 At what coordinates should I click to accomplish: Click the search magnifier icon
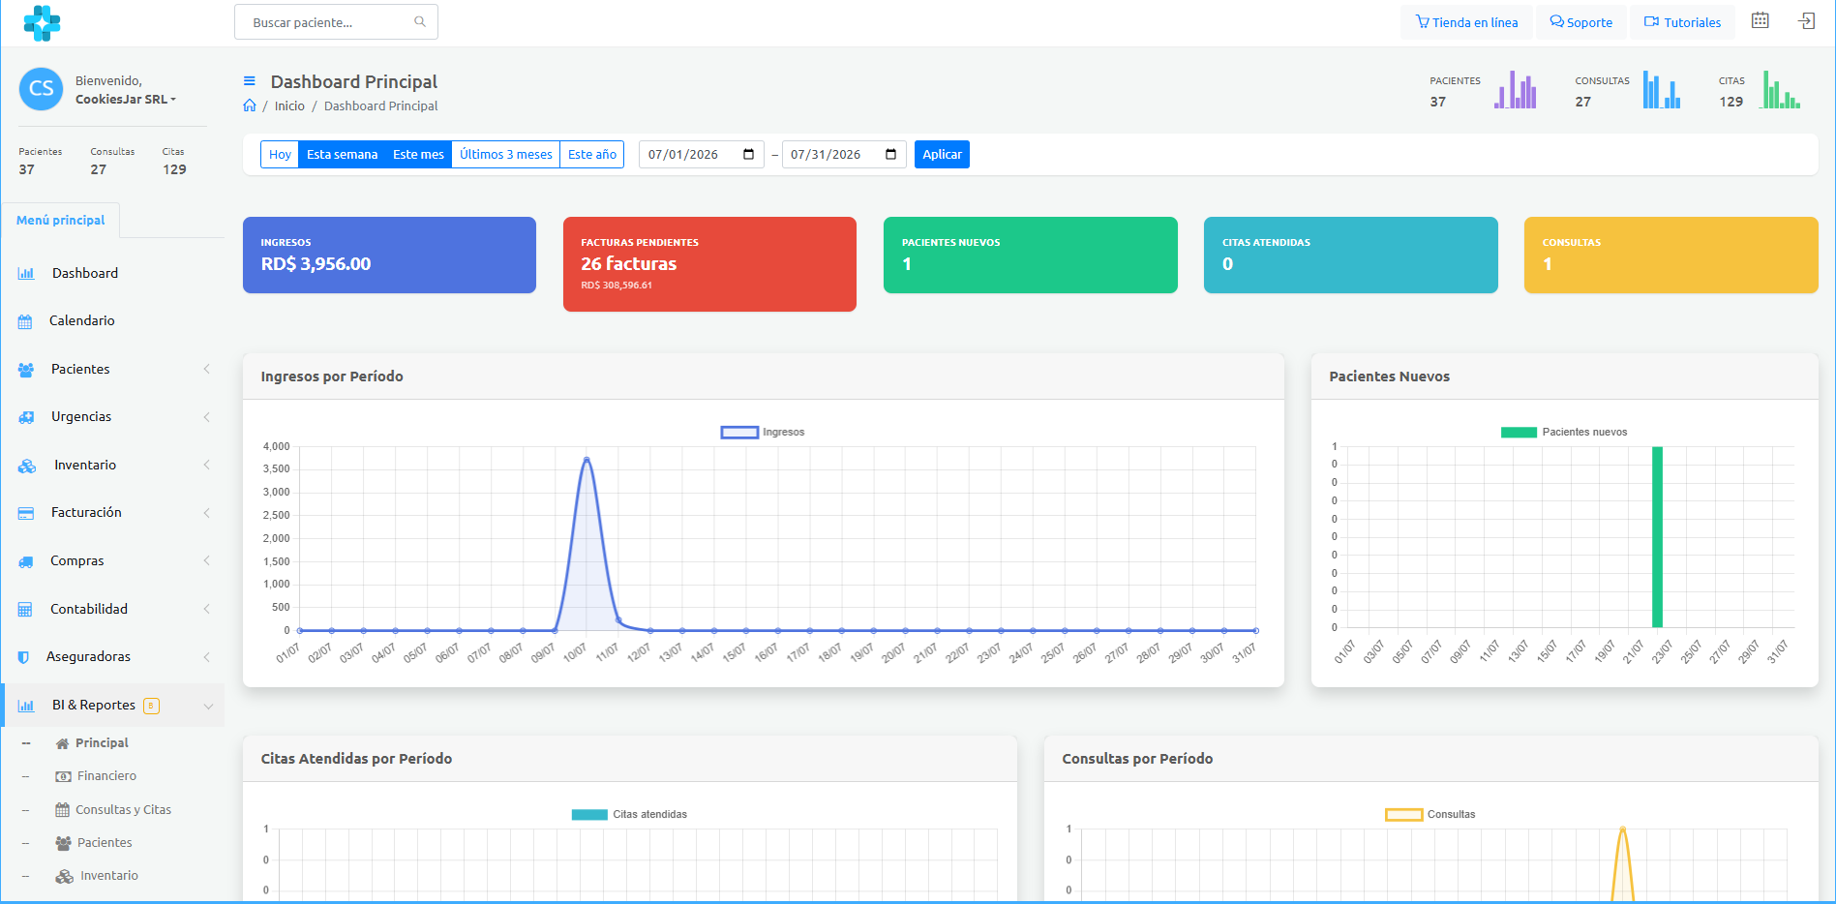click(x=420, y=21)
